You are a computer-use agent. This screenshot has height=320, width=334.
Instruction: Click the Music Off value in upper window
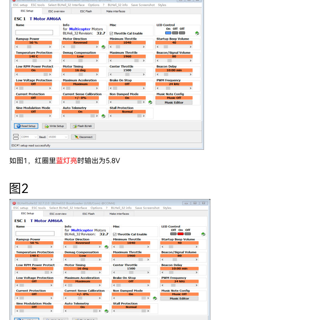[174, 98]
